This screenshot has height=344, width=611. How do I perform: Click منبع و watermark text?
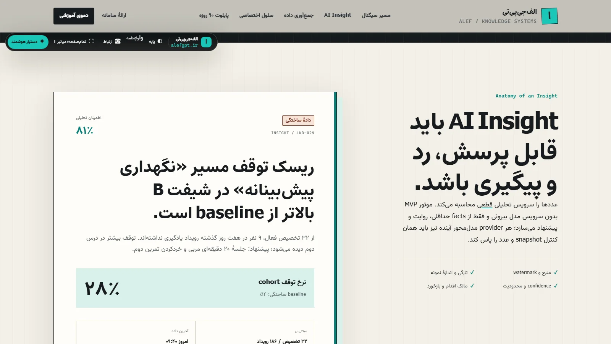pyautogui.click(x=532, y=273)
